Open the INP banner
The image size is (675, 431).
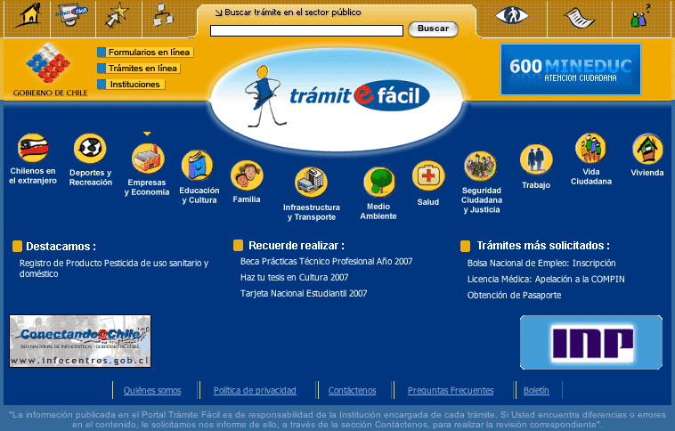point(591,342)
